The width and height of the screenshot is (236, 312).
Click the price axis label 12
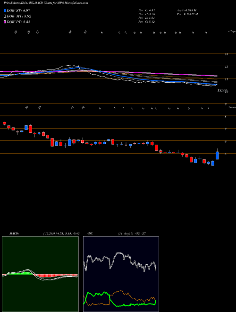click(226, 67)
